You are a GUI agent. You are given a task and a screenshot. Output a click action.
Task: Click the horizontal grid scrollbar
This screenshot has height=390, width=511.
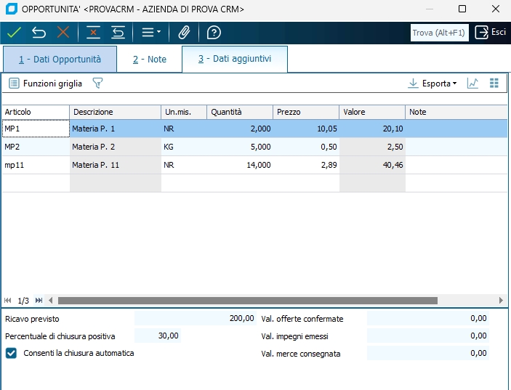tap(247, 301)
